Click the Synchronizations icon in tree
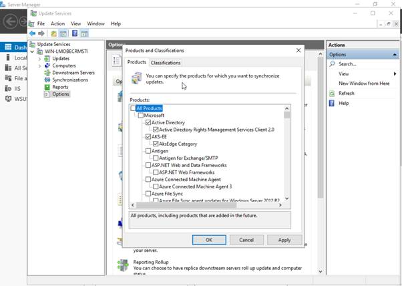 coord(47,80)
